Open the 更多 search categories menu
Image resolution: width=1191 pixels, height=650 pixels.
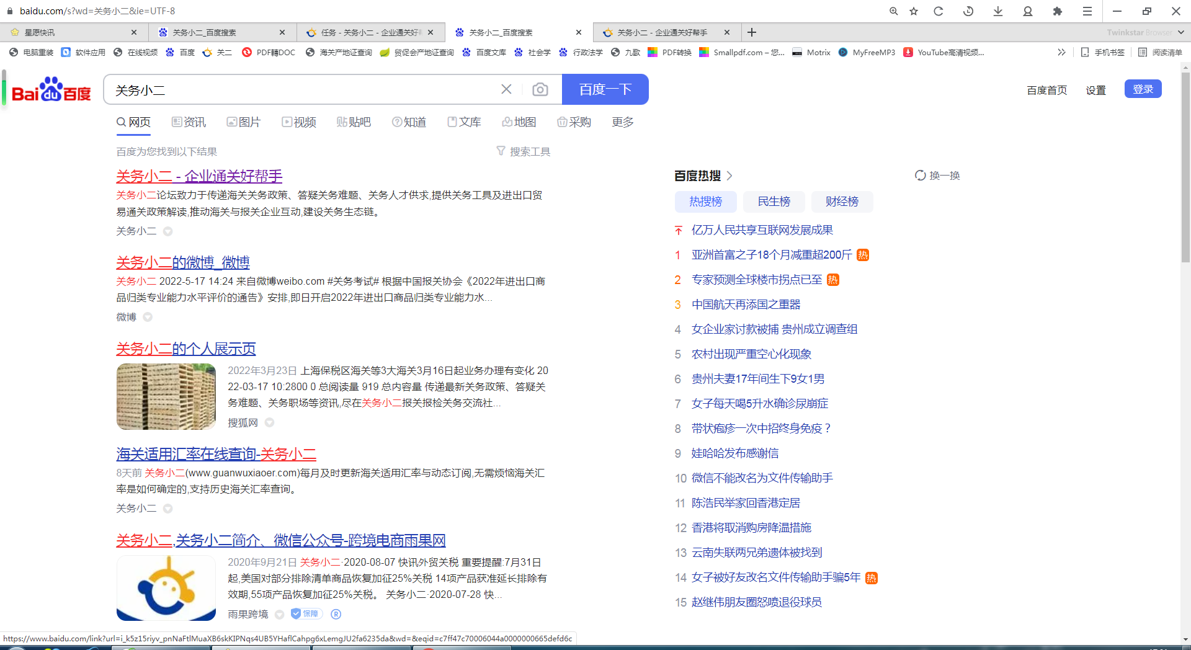623,122
